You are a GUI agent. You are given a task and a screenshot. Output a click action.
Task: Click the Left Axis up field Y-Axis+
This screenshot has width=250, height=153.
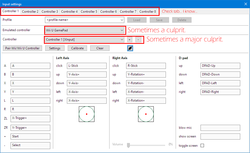[87, 74]
